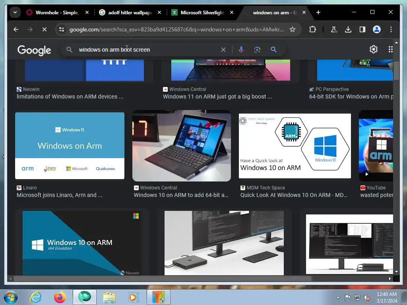Open Windows 11 on ARM big boost result
407x305 pixels.
click(x=217, y=97)
